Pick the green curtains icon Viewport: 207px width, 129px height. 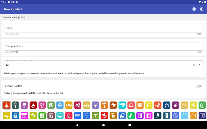[42, 116]
